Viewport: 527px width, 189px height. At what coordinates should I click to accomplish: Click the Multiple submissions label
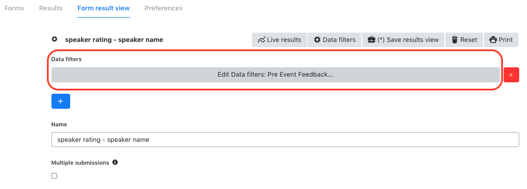click(80, 163)
